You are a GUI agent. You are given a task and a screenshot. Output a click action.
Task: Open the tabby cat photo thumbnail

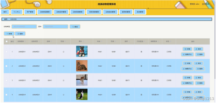[82, 66]
